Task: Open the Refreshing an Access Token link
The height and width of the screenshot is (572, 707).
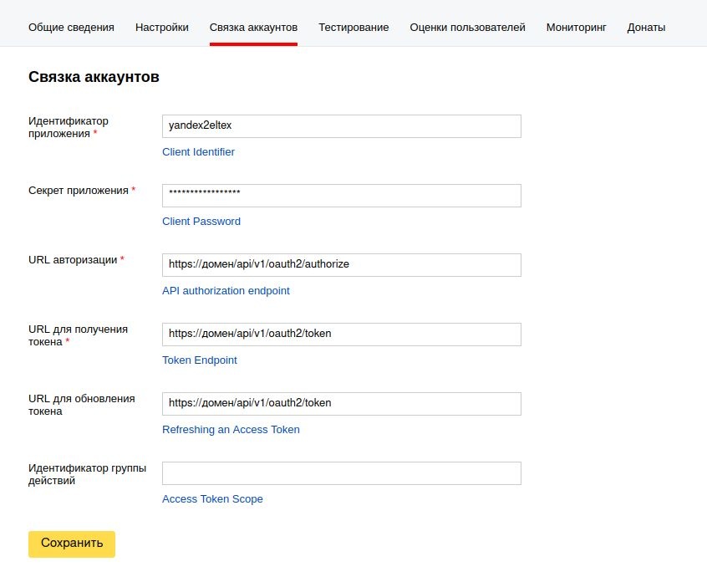Action: [x=231, y=430]
